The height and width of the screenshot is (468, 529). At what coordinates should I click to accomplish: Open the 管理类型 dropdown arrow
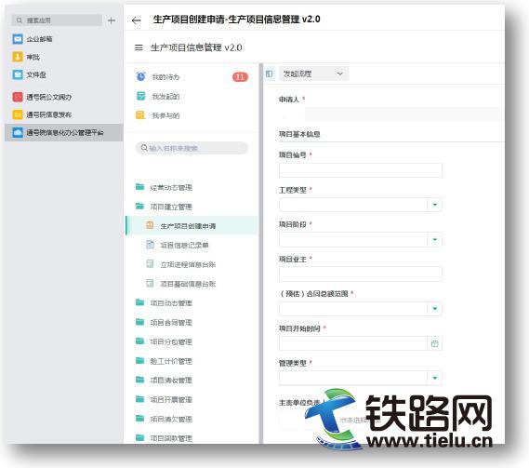coord(435,378)
